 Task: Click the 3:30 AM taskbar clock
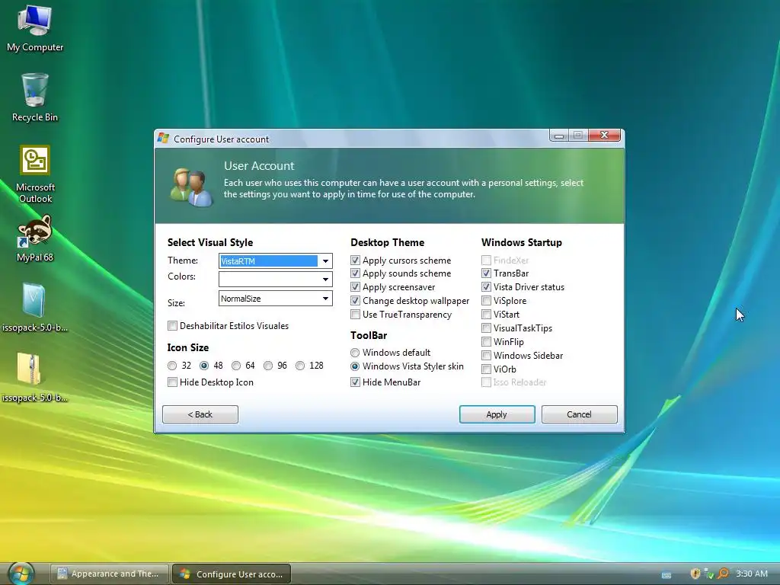coord(752,574)
